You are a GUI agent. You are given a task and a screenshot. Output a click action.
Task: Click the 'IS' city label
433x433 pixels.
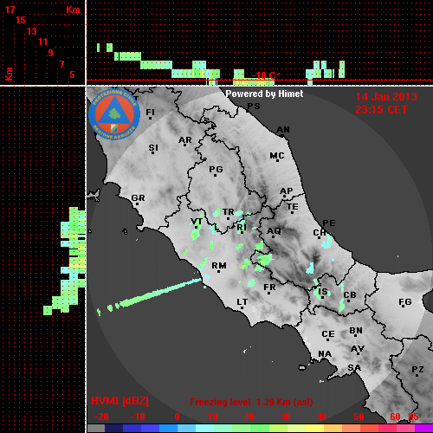(x=323, y=292)
